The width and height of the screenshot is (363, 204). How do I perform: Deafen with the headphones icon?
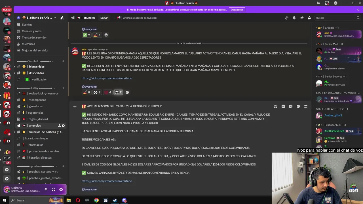tap(53, 190)
